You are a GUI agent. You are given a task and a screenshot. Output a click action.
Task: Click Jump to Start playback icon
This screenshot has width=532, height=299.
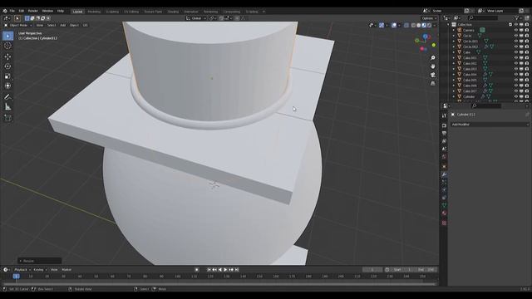click(x=209, y=270)
